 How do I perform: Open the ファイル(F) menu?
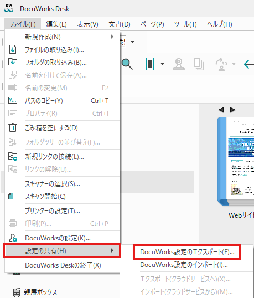click(22, 24)
